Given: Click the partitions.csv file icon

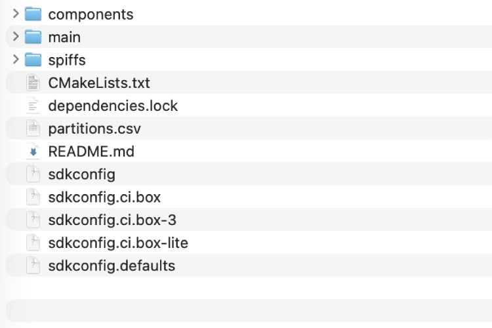Looking at the screenshot, I should (x=33, y=129).
